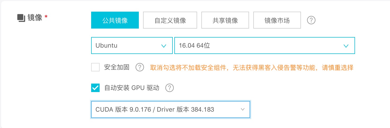This screenshot has width=390, height=128.
Task: Click the 镜像 stacked-squares icon
Action: pyautogui.click(x=21, y=18)
